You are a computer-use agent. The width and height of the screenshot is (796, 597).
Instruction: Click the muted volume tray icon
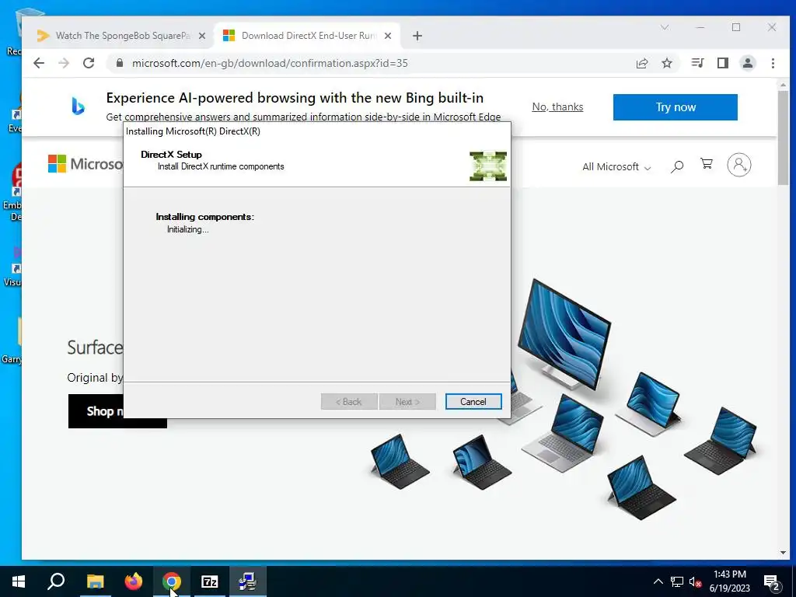(696, 581)
